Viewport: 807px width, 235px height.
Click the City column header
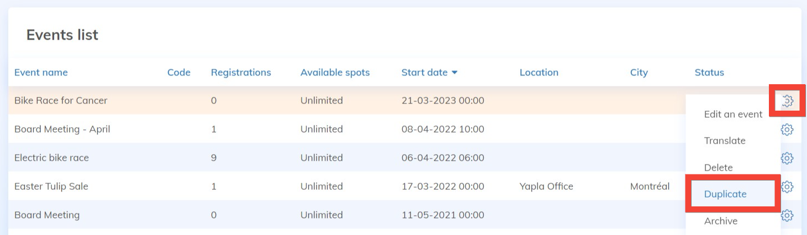(x=639, y=73)
